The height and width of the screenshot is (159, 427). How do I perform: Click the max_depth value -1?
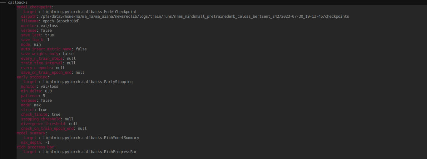pos(47,143)
